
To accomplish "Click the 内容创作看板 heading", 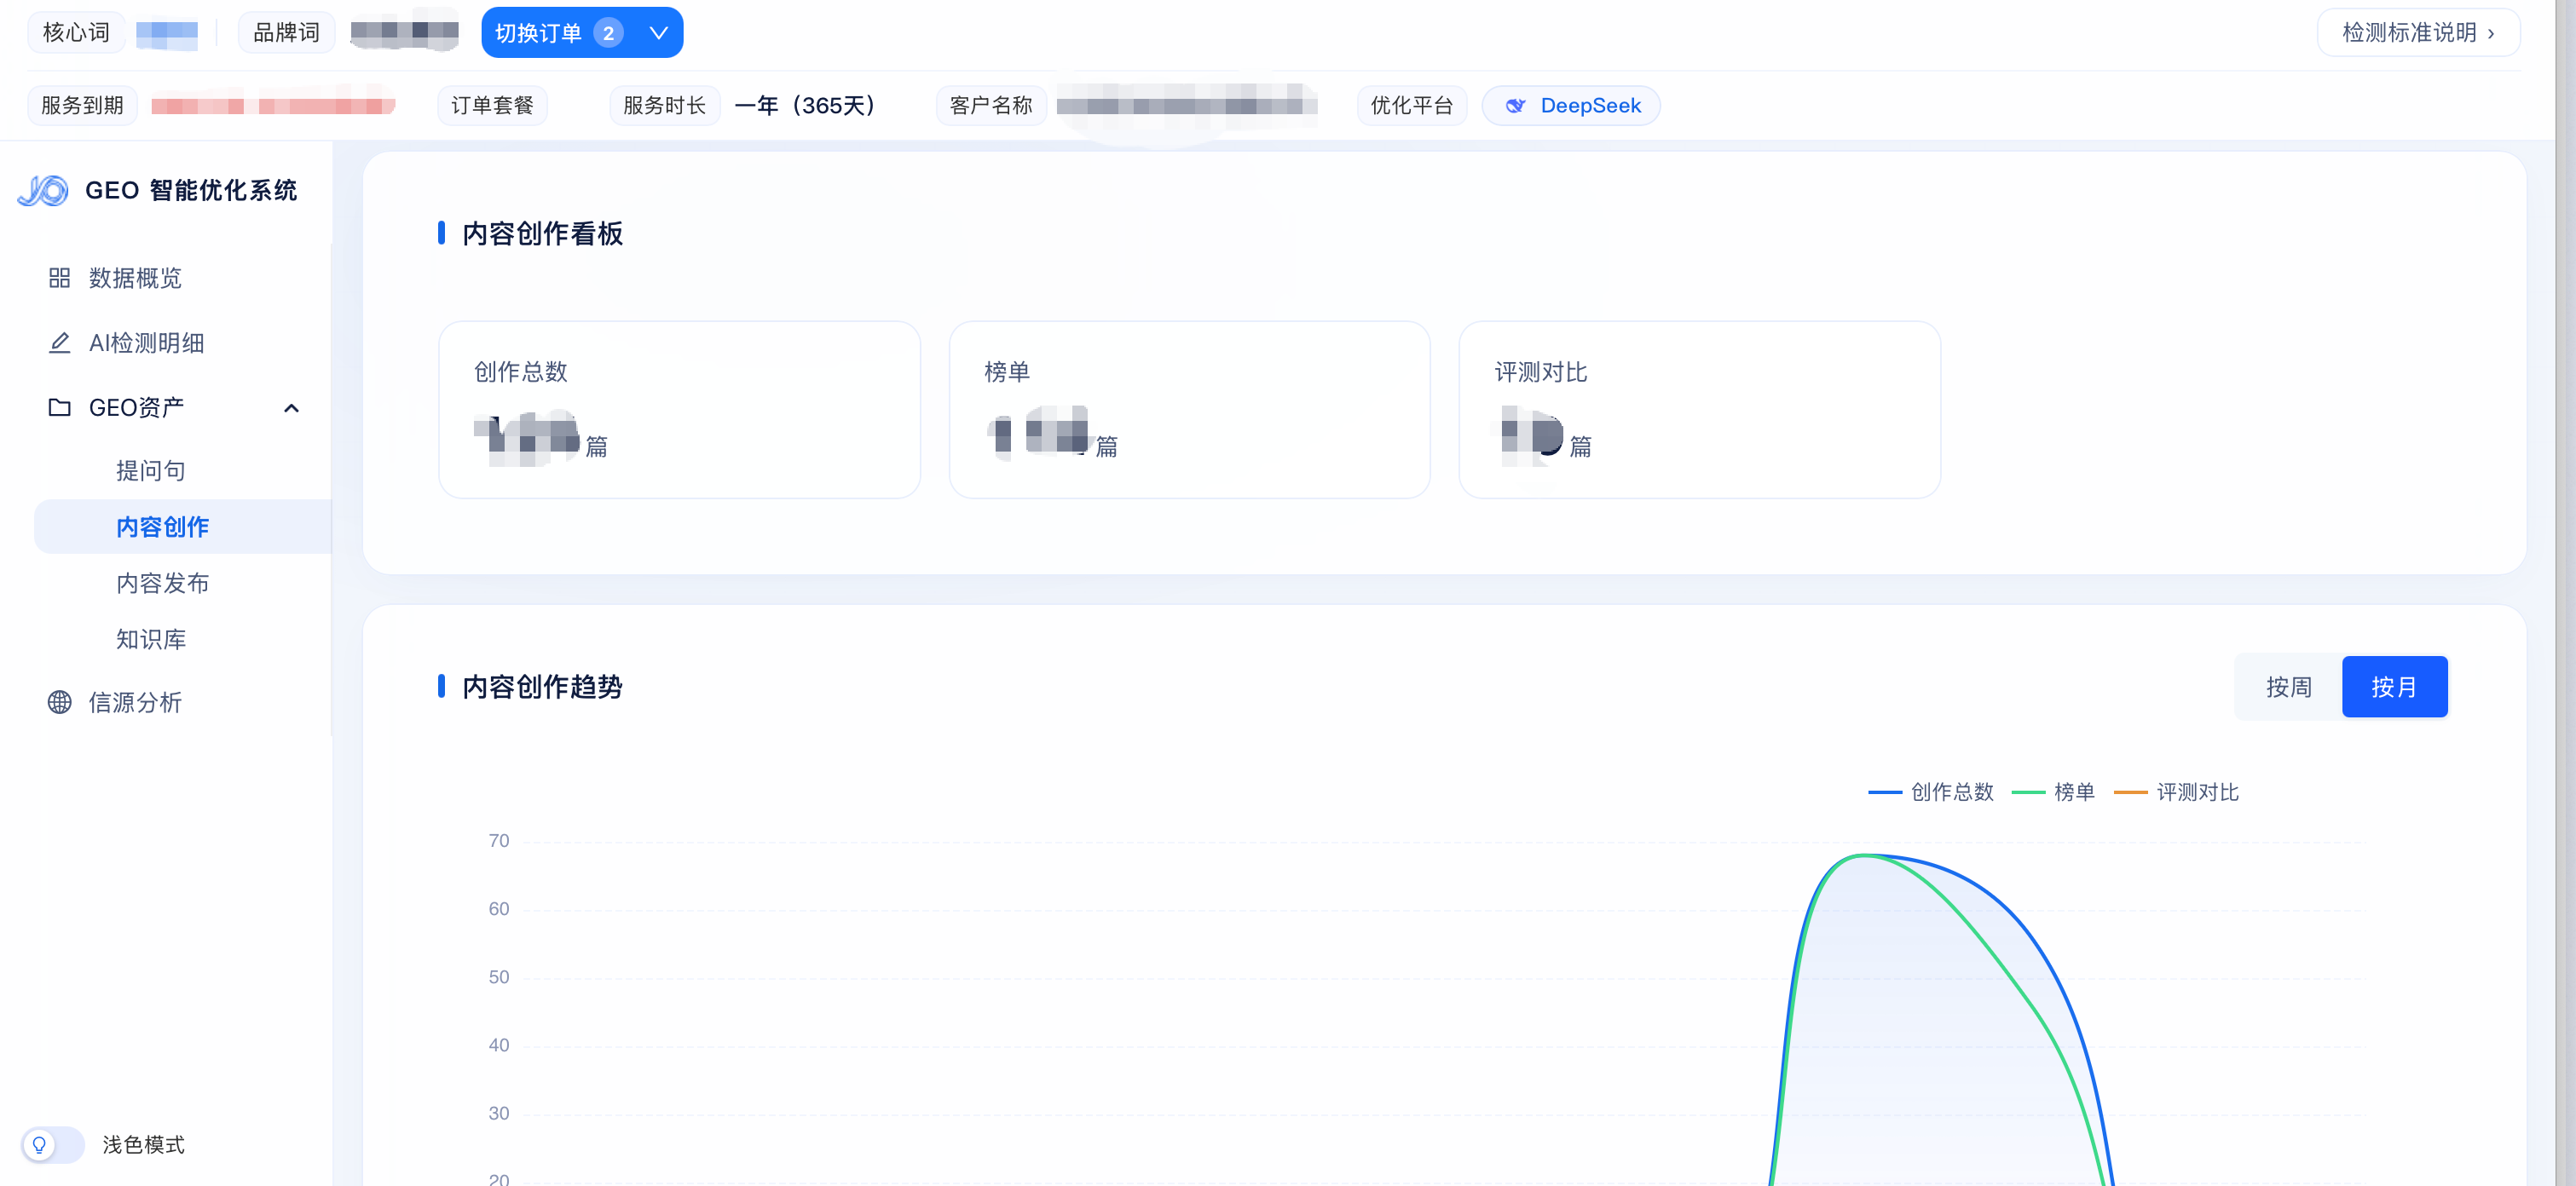I will [542, 233].
